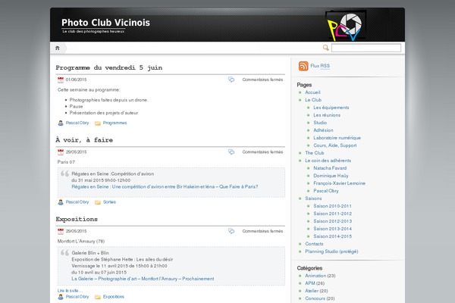This screenshot has width=455, height=303.
Task: Open the Expositions post title
Action: 77,219
